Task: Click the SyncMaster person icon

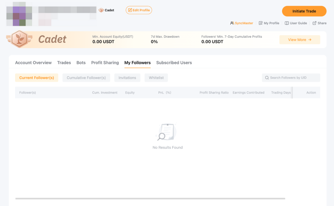Action: pyautogui.click(x=232, y=23)
